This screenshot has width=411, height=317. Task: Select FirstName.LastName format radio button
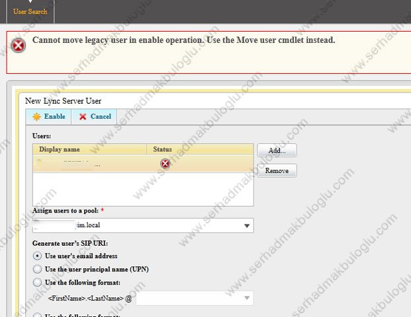(x=37, y=282)
